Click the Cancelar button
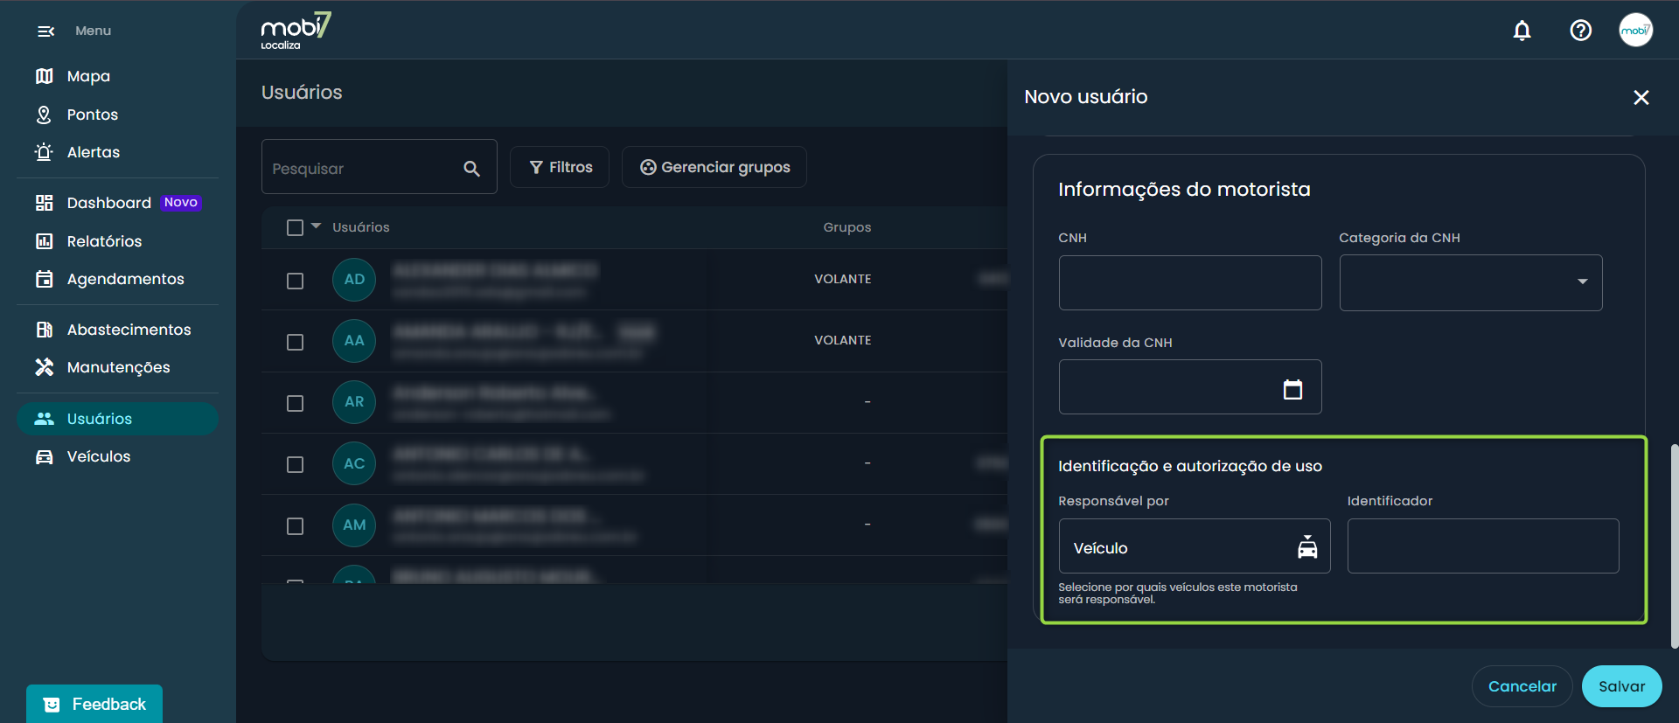Viewport: 1679px width, 723px height. pyautogui.click(x=1522, y=686)
